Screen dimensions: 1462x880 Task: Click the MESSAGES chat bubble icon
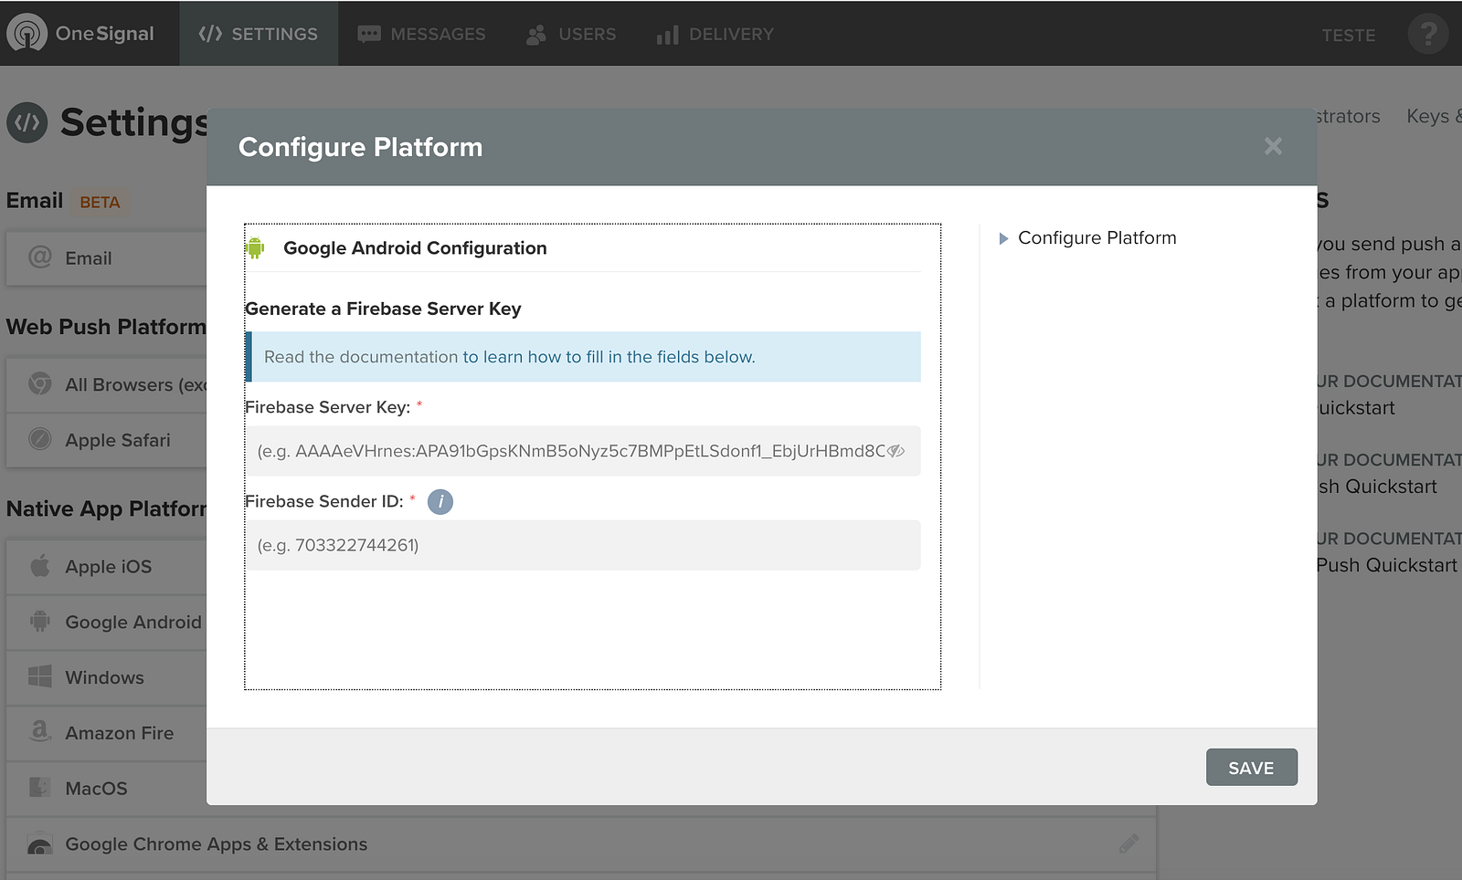[x=369, y=35]
